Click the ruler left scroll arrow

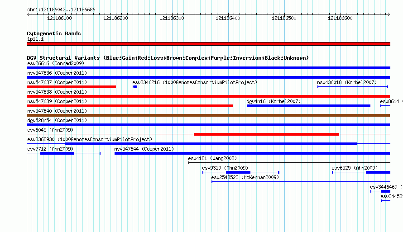point(28,14)
